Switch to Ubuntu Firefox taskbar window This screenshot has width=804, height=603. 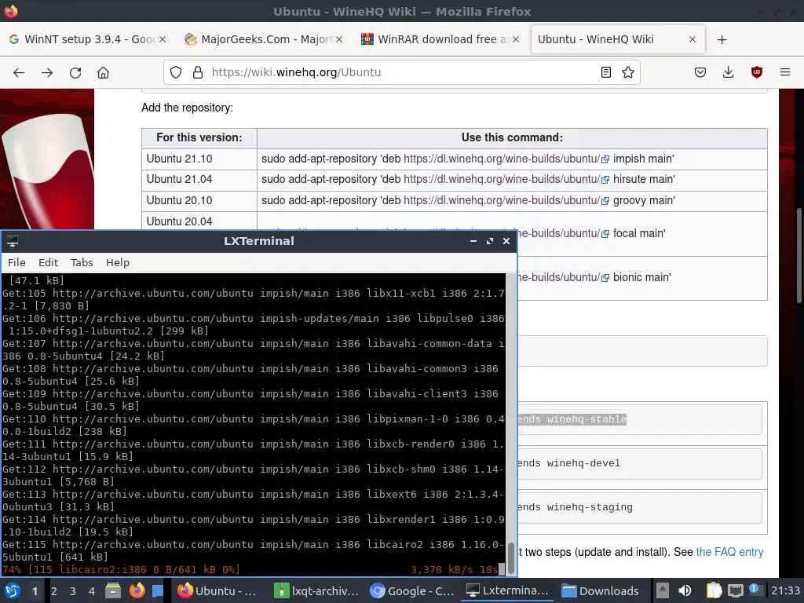[x=217, y=590]
